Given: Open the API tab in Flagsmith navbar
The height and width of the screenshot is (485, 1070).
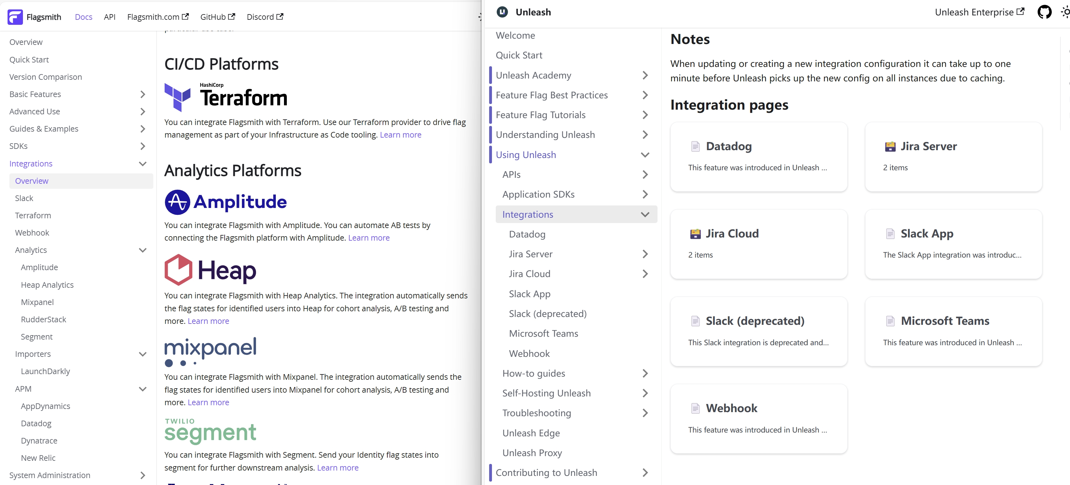Looking at the screenshot, I should click(x=110, y=17).
